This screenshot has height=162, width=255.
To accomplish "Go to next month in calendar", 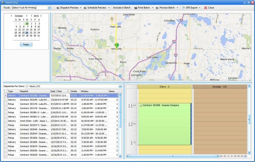I will point(27,16).
